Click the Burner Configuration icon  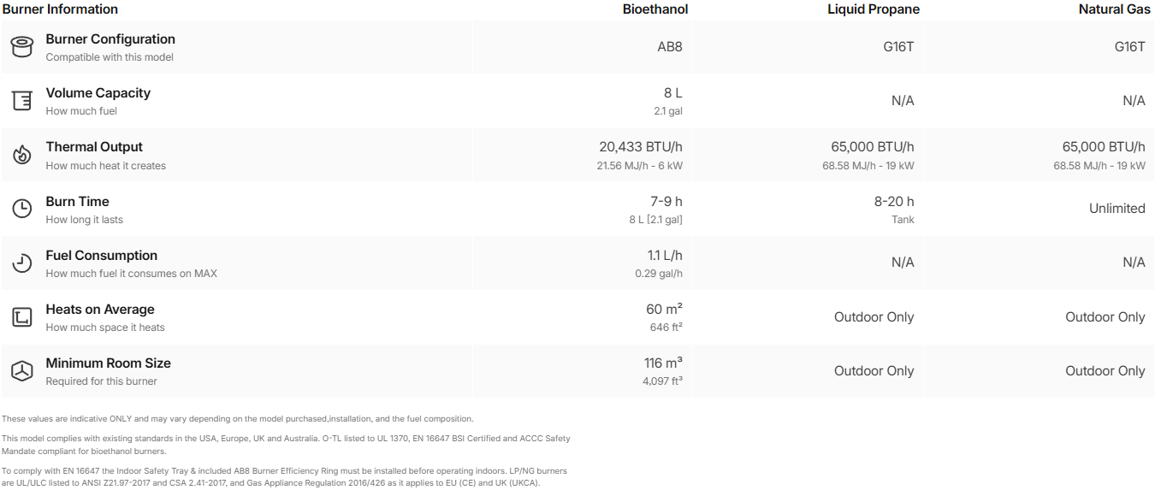21,47
